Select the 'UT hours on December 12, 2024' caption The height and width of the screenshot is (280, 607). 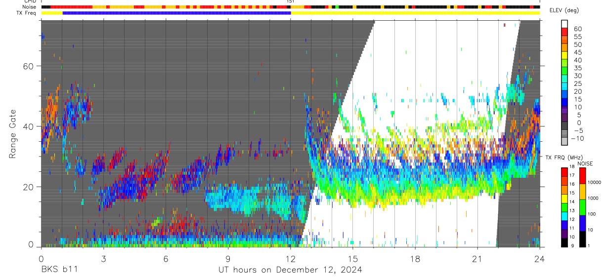tap(290, 270)
